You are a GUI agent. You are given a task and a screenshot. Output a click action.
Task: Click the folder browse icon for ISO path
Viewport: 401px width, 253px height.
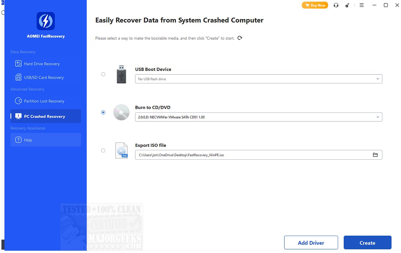(375, 155)
